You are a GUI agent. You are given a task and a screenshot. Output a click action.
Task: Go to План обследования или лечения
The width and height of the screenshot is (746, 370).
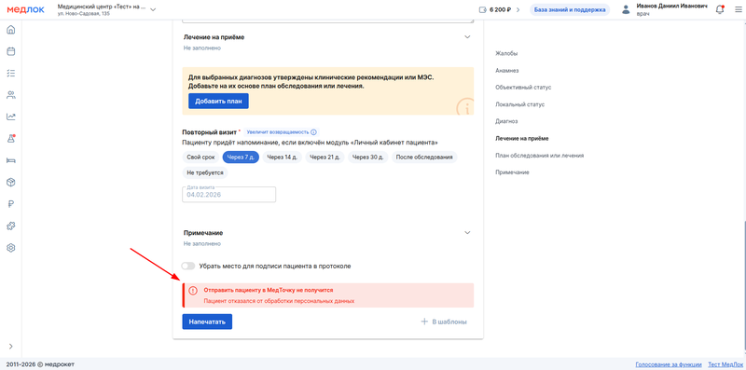pos(540,156)
